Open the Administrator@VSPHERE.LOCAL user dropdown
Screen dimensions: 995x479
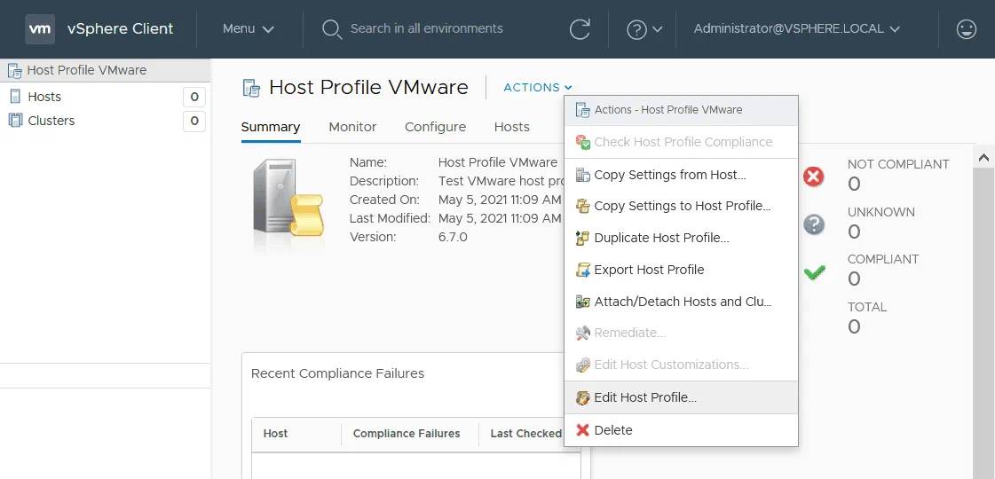796,29
